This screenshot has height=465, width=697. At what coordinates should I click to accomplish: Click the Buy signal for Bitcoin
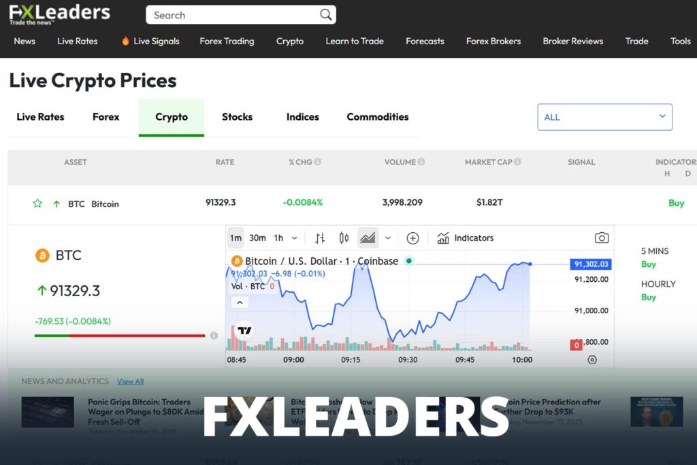(676, 203)
